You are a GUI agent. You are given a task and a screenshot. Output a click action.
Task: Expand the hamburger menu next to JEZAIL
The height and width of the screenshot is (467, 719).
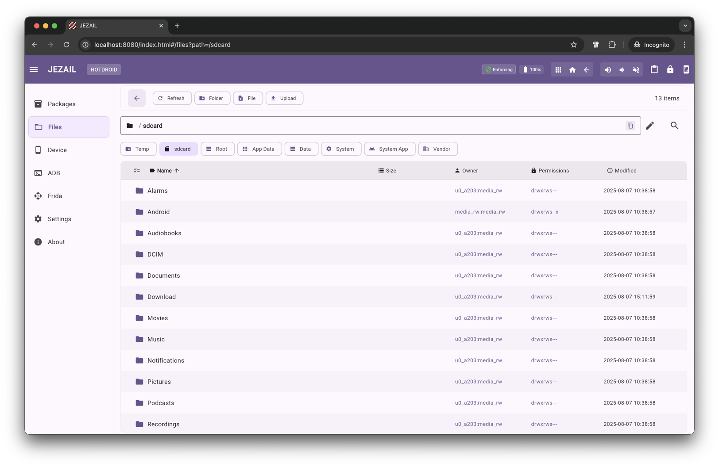click(x=34, y=69)
